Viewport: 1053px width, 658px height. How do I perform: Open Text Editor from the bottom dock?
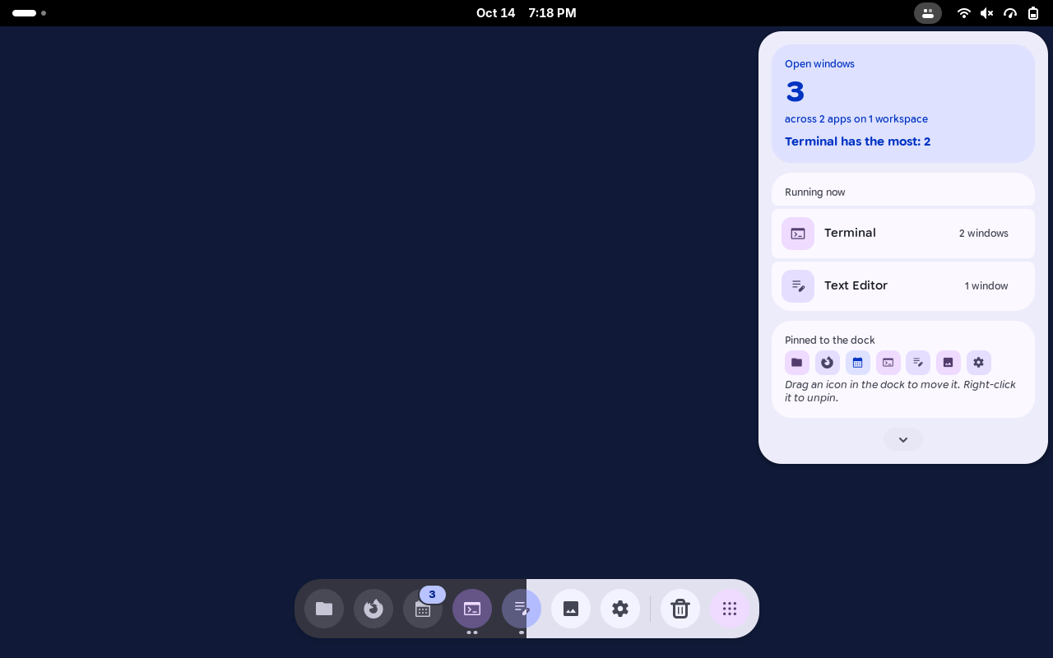tap(522, 609)
